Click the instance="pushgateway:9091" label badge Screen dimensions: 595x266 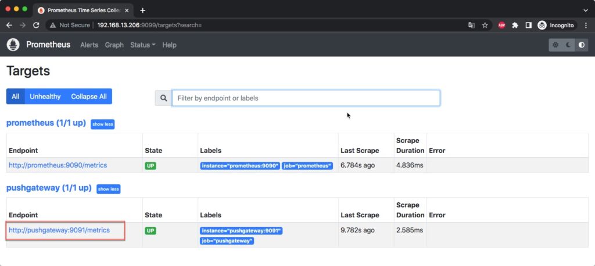(241, 231)
